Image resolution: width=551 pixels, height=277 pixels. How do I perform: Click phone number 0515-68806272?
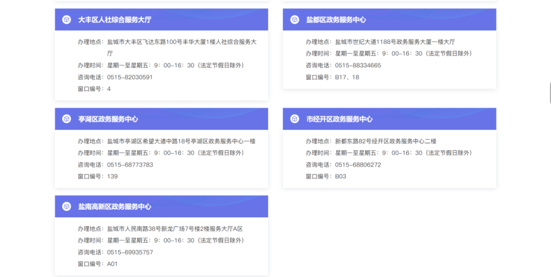tap(358, 165)
